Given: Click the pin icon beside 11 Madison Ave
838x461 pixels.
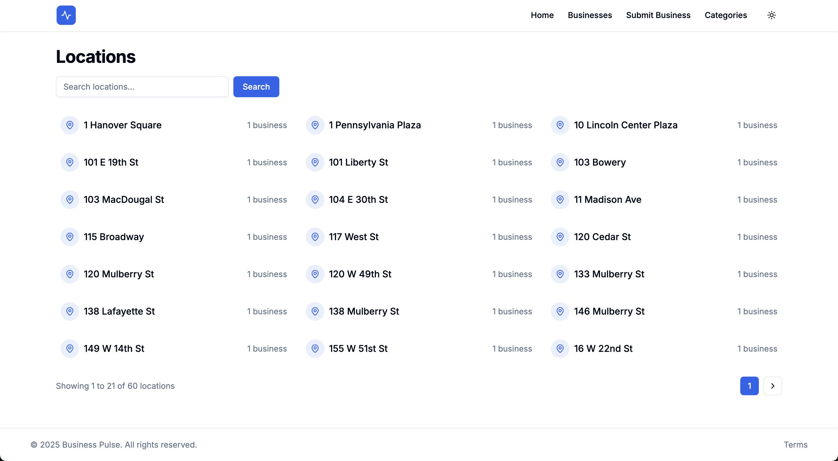Looking at the screenshot, I should coord(560,199).
